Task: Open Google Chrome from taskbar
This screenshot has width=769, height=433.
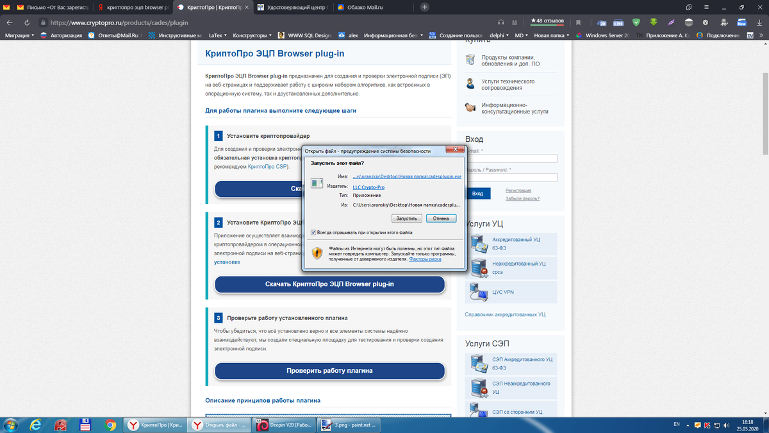Action: point(111,425)
